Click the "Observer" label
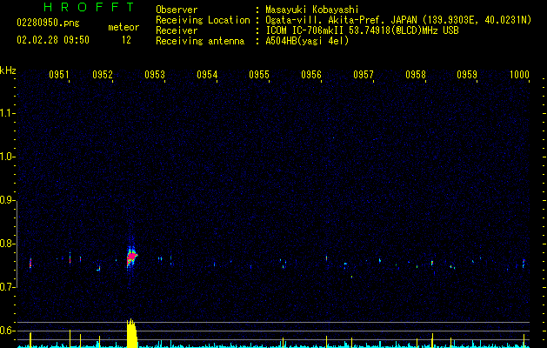Viewport: 547px width, 348px height. tap(177, 10)
